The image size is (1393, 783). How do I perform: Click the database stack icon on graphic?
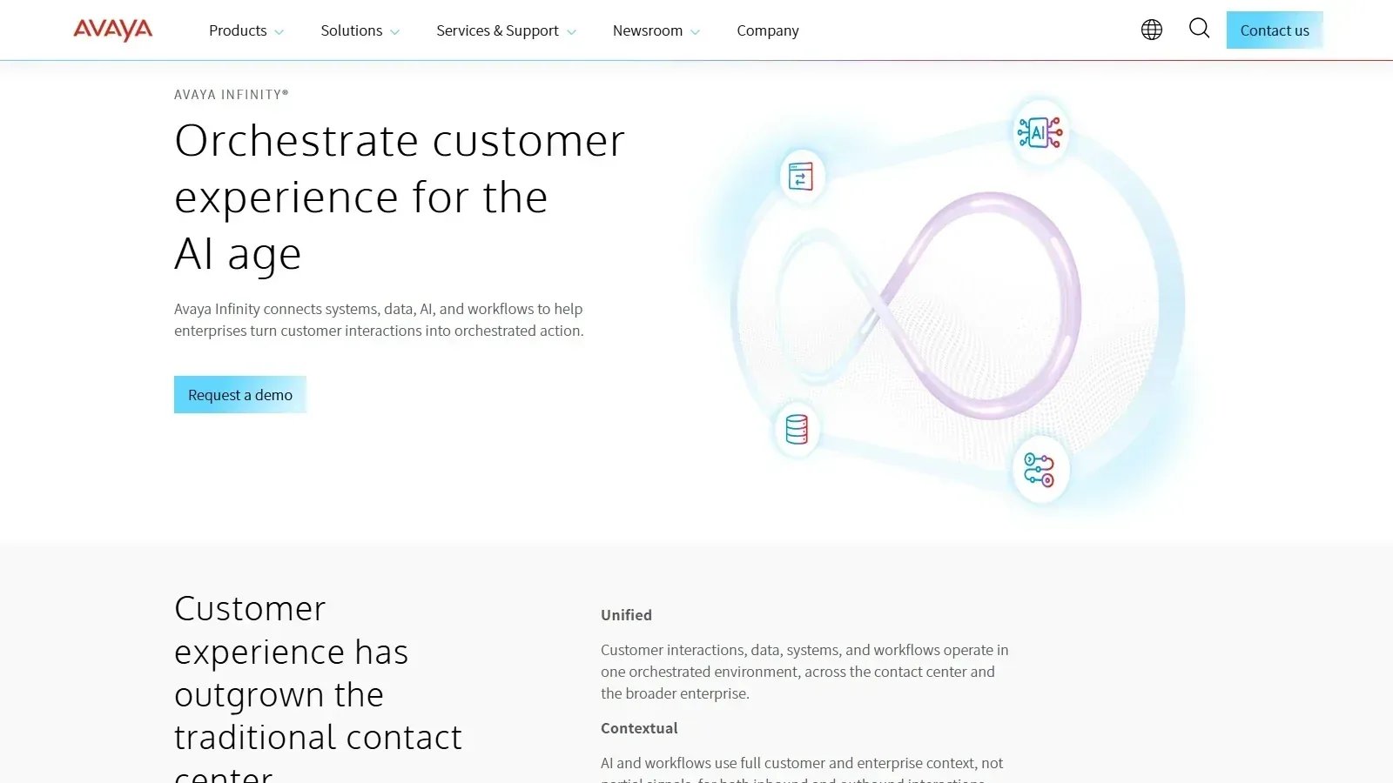(797, 429)
